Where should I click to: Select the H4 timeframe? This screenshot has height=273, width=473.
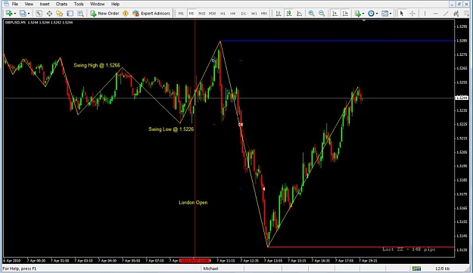coord(233,14)
